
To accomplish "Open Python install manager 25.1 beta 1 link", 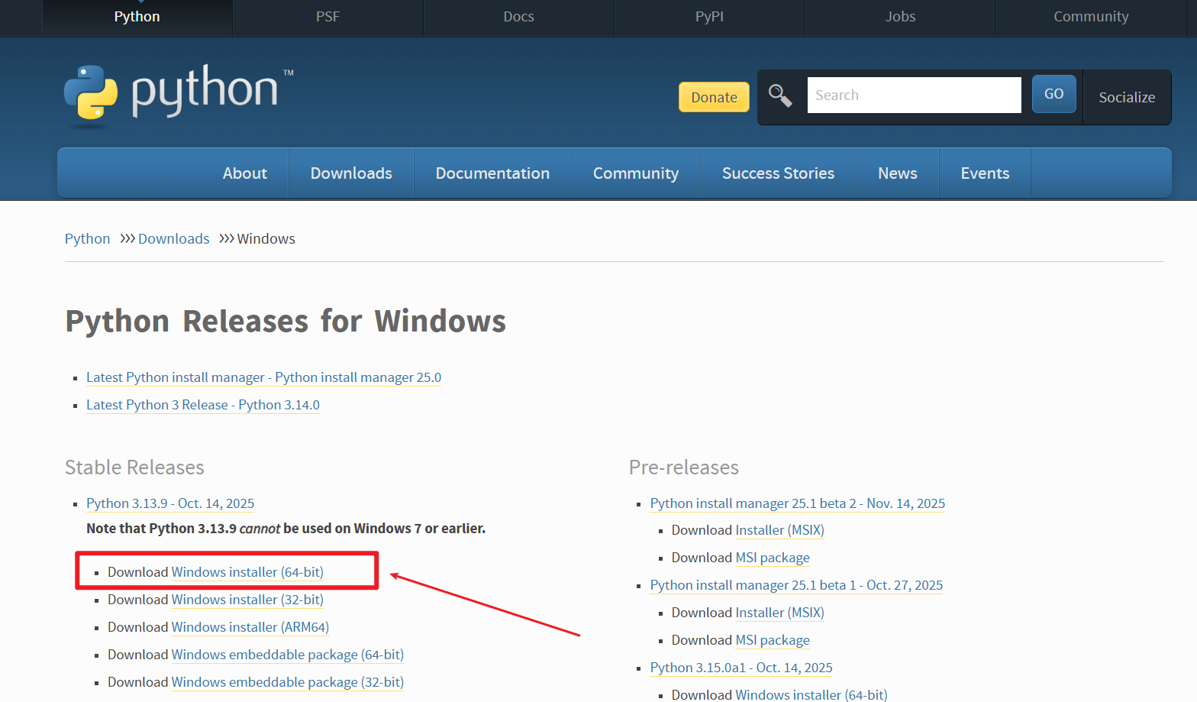I will [x=796, y=585].
